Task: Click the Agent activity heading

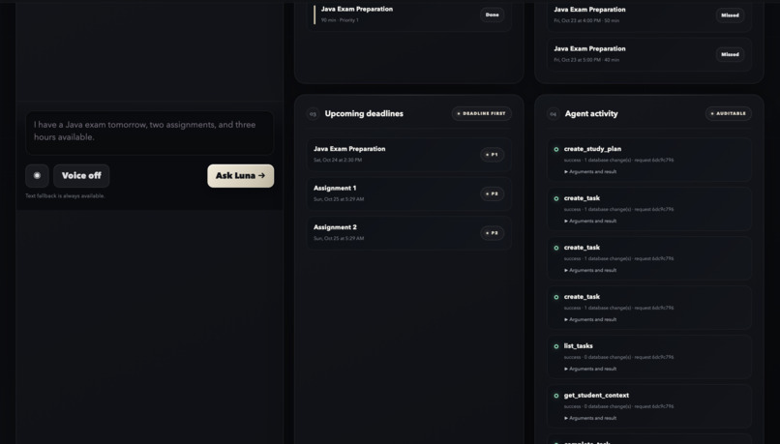Action: click(x=591, y=113)
